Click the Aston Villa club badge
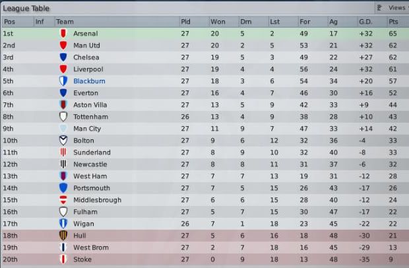This screenshot has width=409, height=268. point(63,105)
